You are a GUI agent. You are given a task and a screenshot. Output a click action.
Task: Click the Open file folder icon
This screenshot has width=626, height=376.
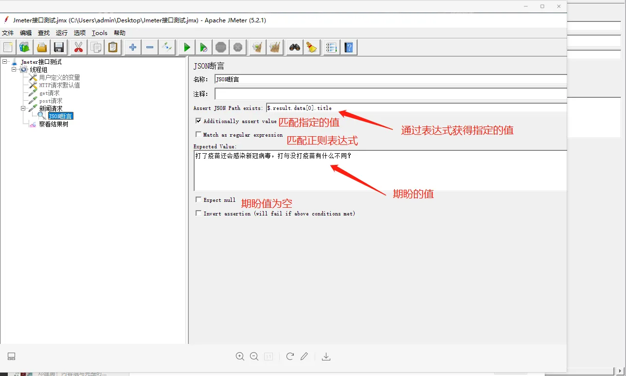click(x=42, y=47)
